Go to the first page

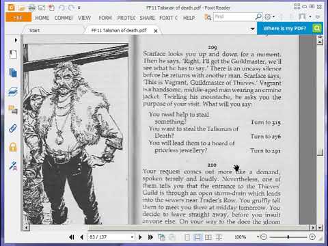(72, 237)
